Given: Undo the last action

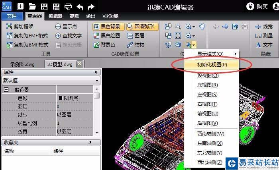Looking at the screenshot, I should click(x=80, y=7).
